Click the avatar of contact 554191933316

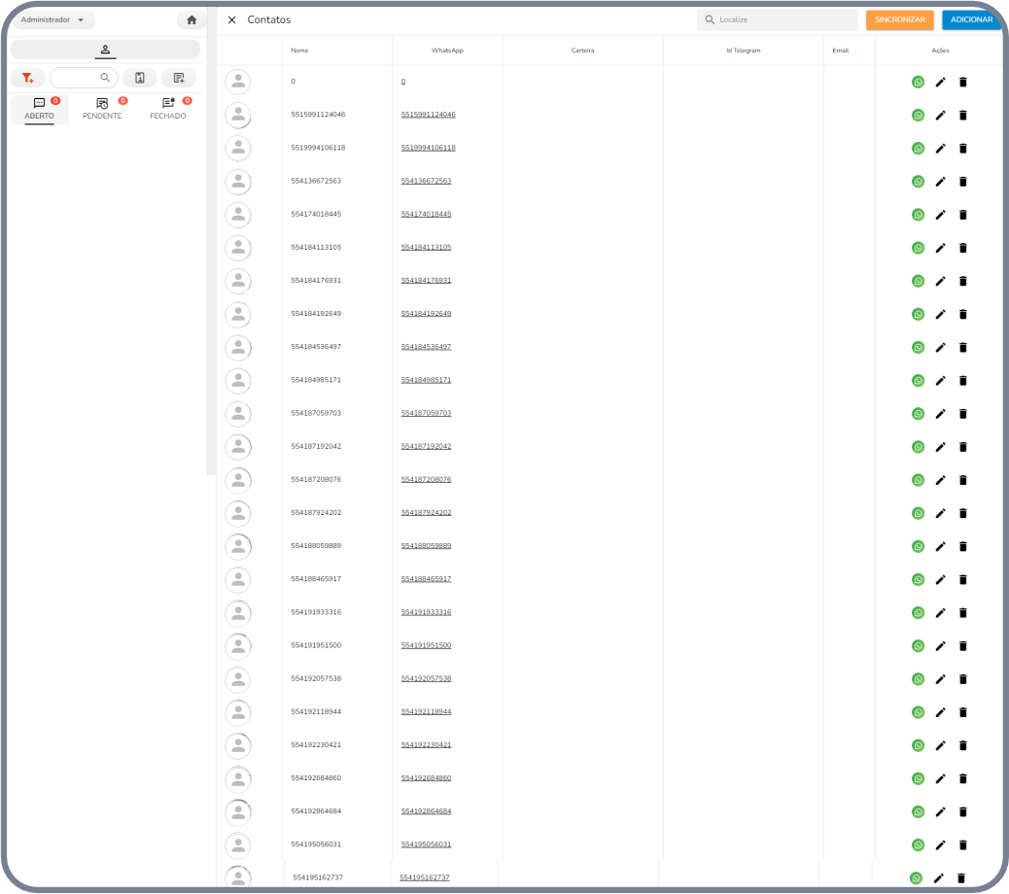(238, 613)
